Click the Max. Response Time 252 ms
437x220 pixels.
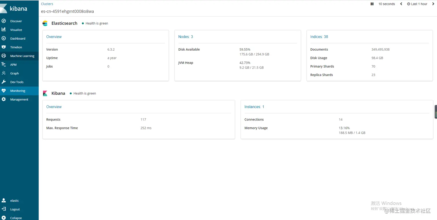click(146, 128)
